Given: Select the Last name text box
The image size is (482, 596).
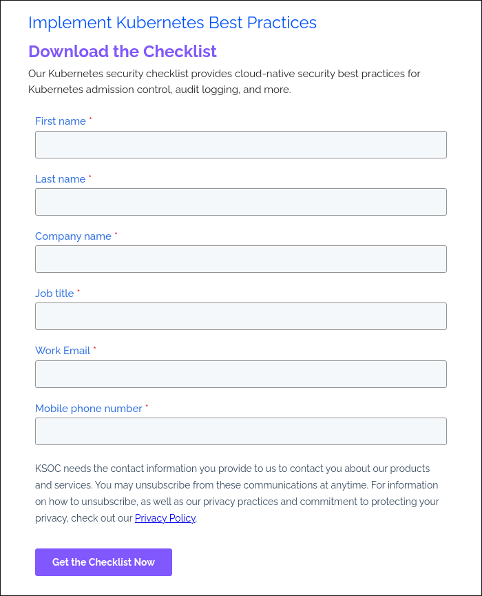Looking at the screenshot, I should tap(240, 202).
